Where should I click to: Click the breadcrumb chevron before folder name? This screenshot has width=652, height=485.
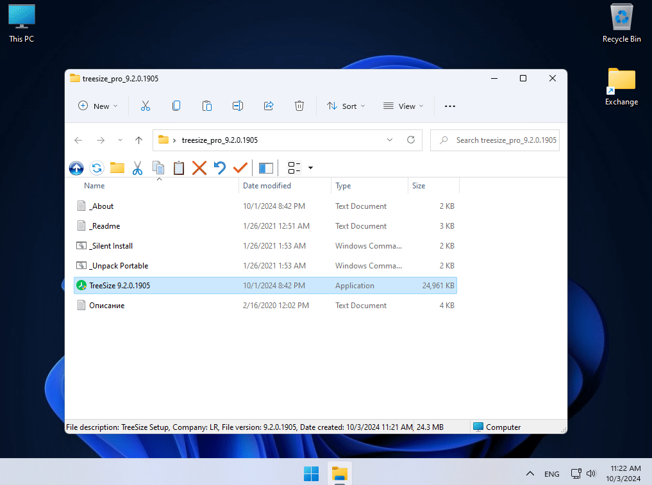[x=174, y=140]
